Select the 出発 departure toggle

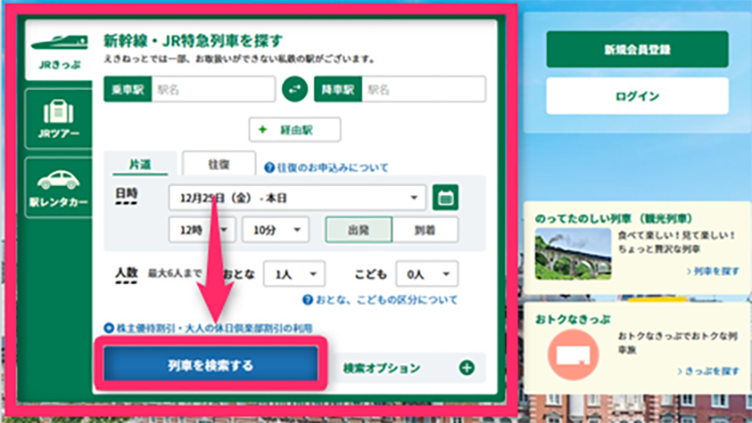click(x=359, y=230)
